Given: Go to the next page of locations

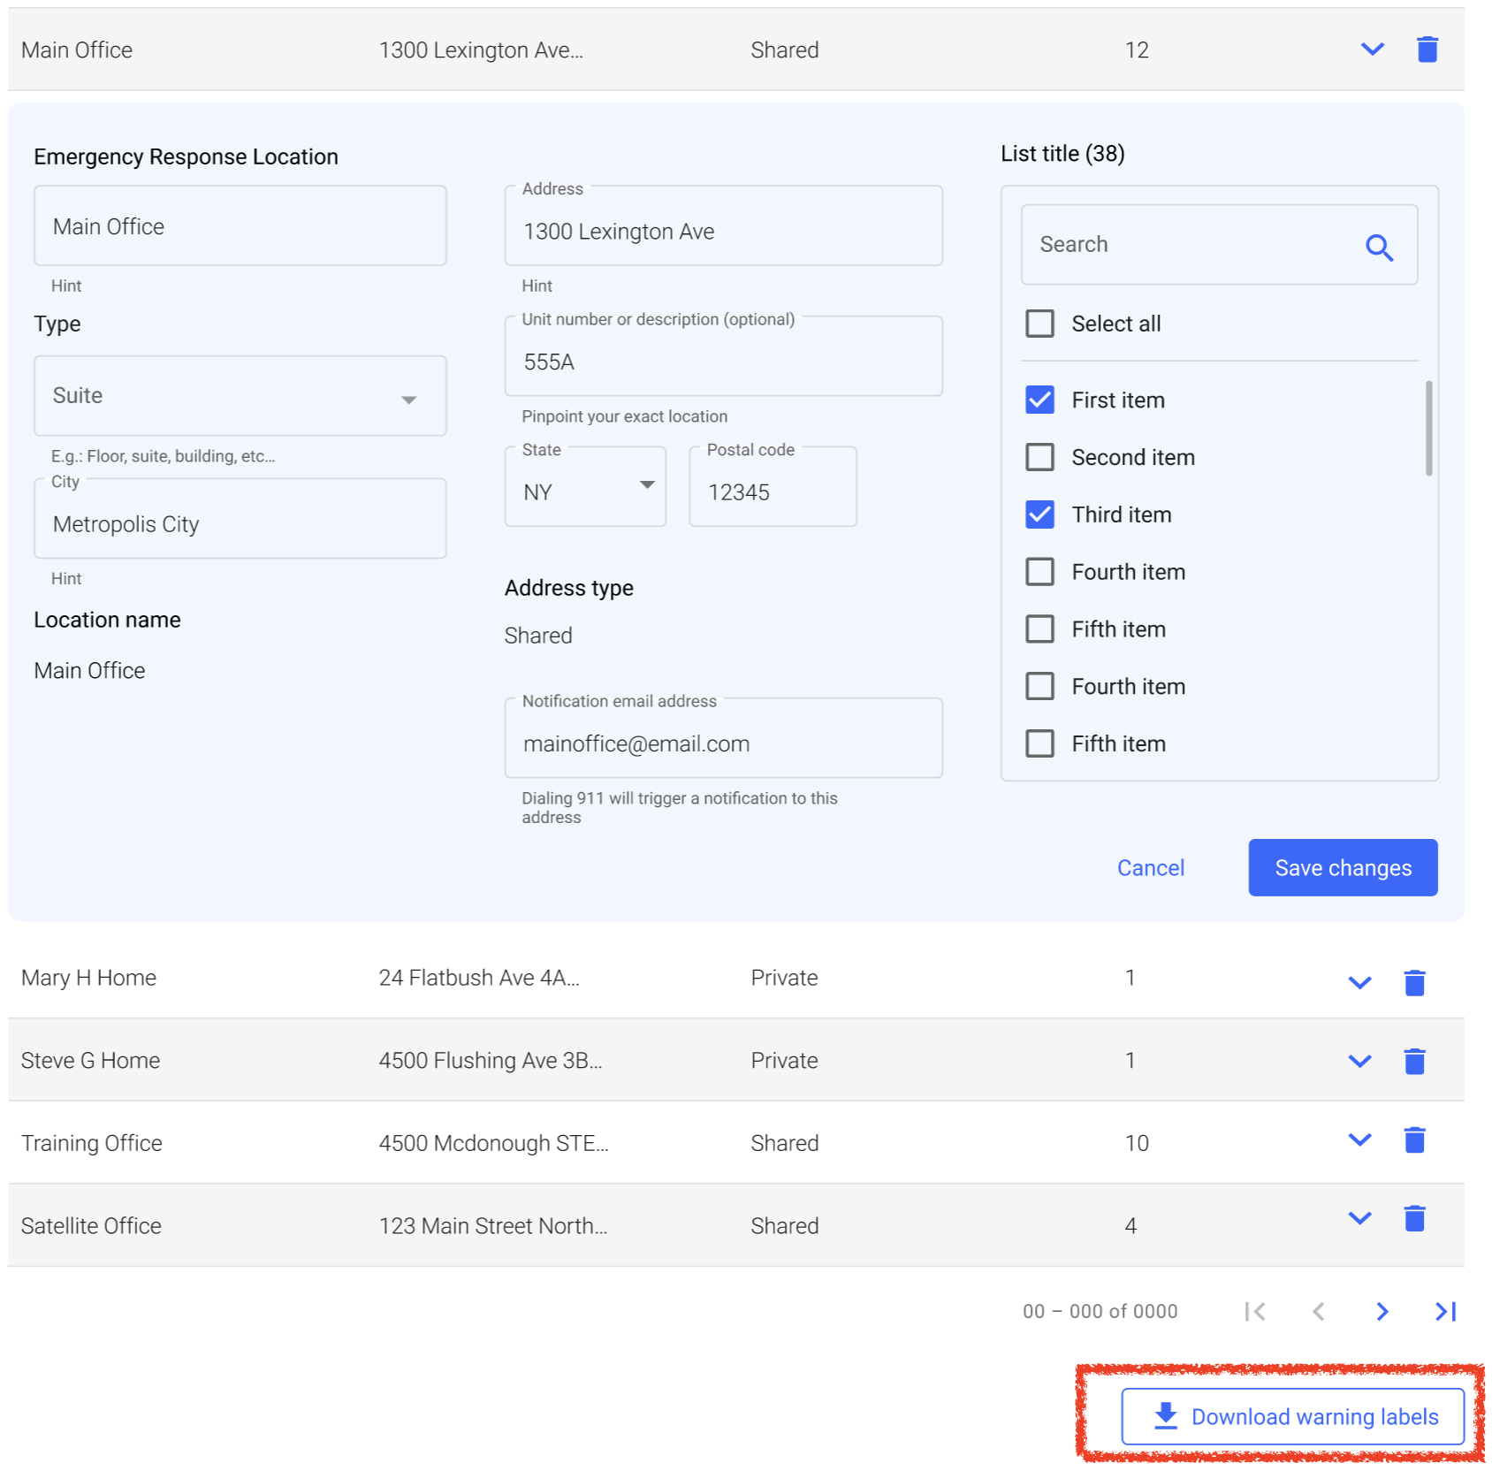Looking at the screenshot, I should tap(1382, 1312).
